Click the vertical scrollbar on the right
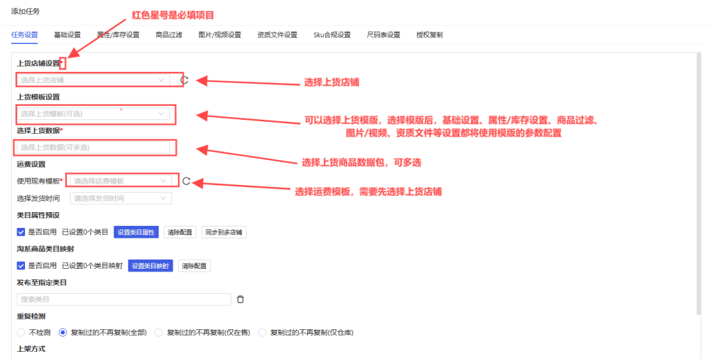Screen dimensions: 712x359 [698, 184]
